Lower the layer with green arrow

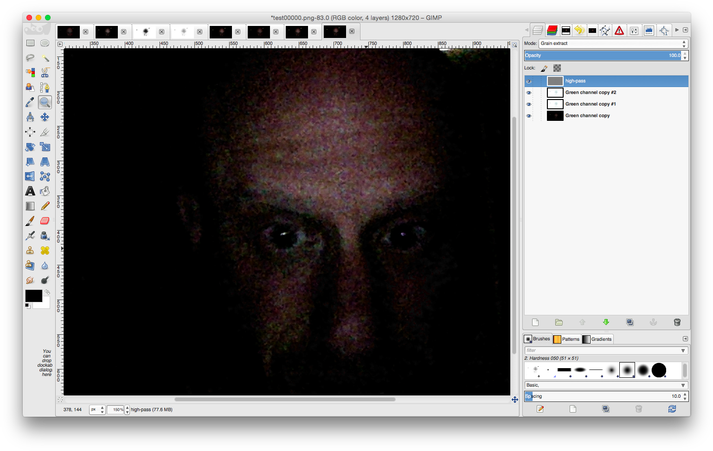[606, 322]
